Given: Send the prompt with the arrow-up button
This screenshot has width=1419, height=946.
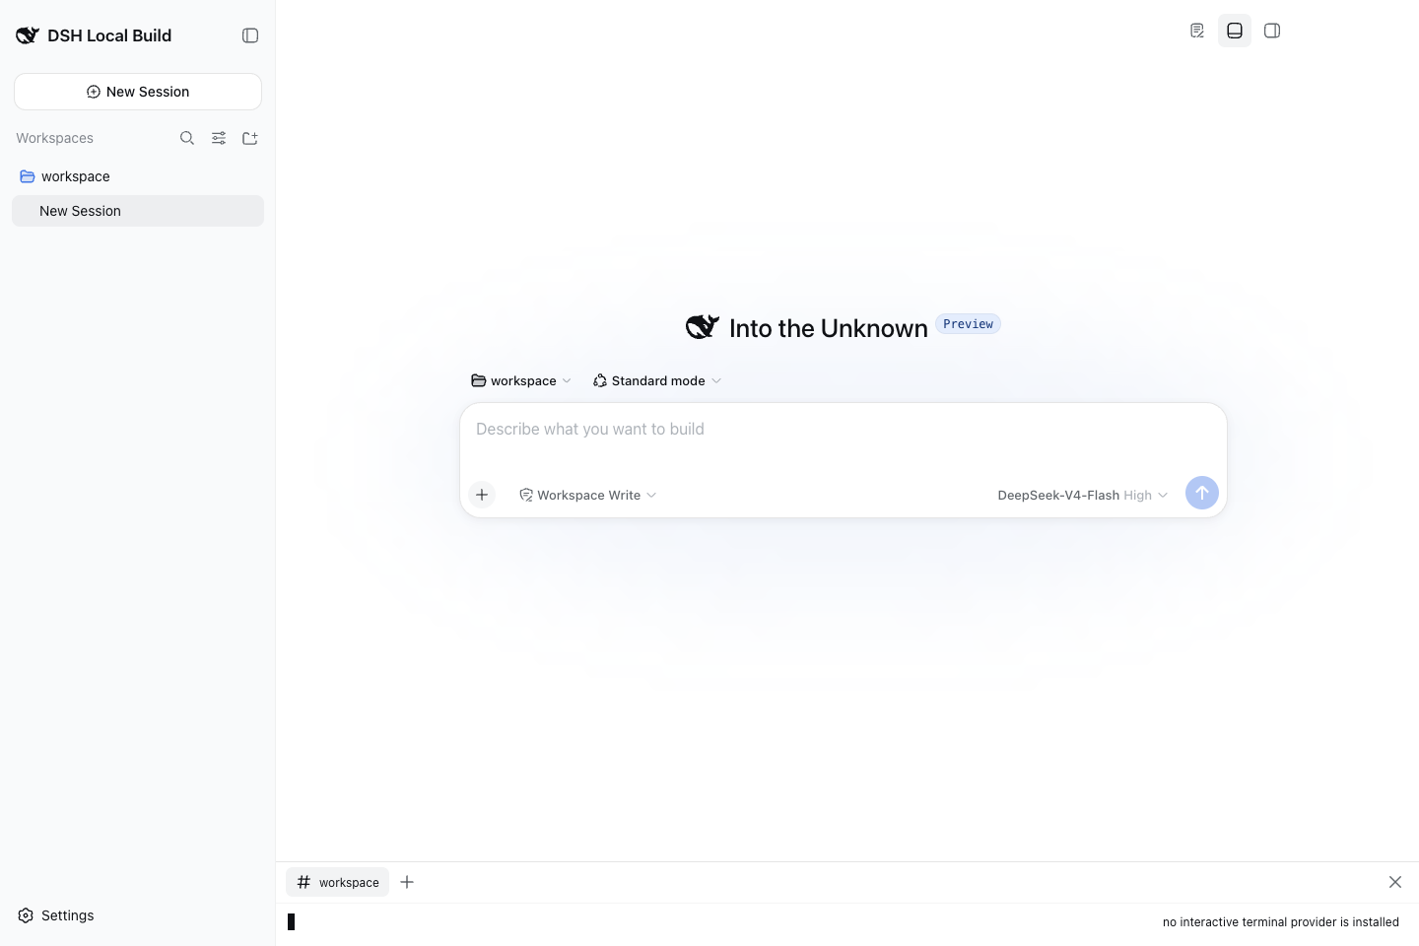Looking at the screenshot, I should pos(1202,493).
